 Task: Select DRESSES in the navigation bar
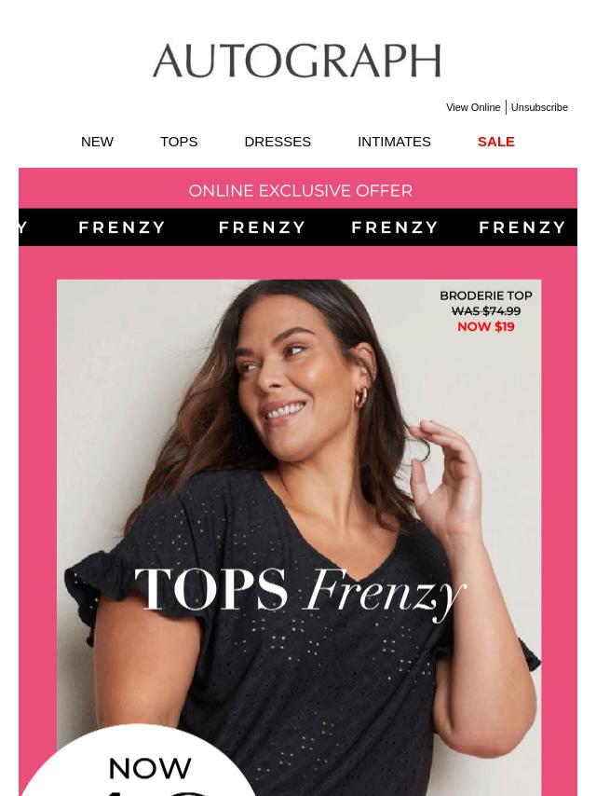(x=278, y=142)
